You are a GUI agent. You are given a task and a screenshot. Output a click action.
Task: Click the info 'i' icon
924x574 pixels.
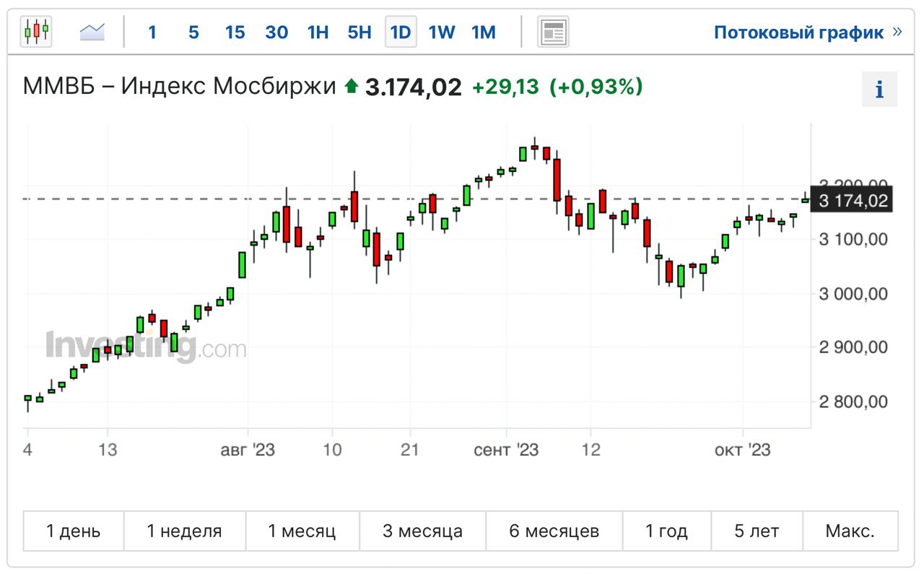pos(879,90)
